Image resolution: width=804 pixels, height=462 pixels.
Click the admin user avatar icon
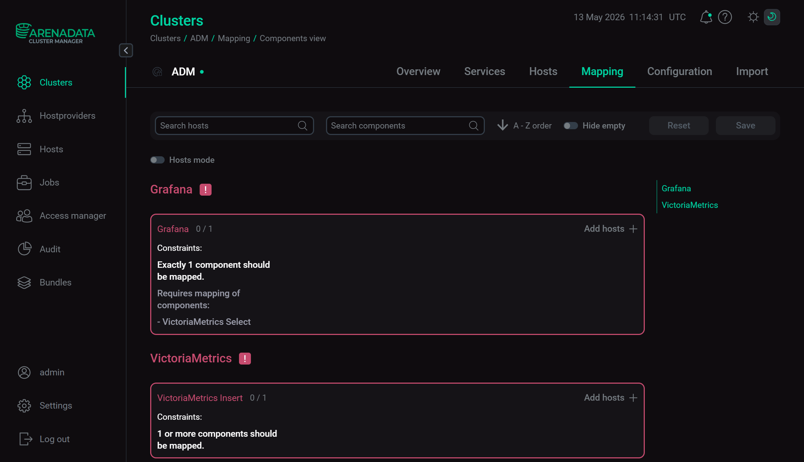24,372
